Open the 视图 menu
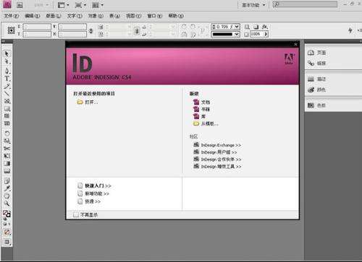Viewport: 362px width, 262px height. click(133, 16)
